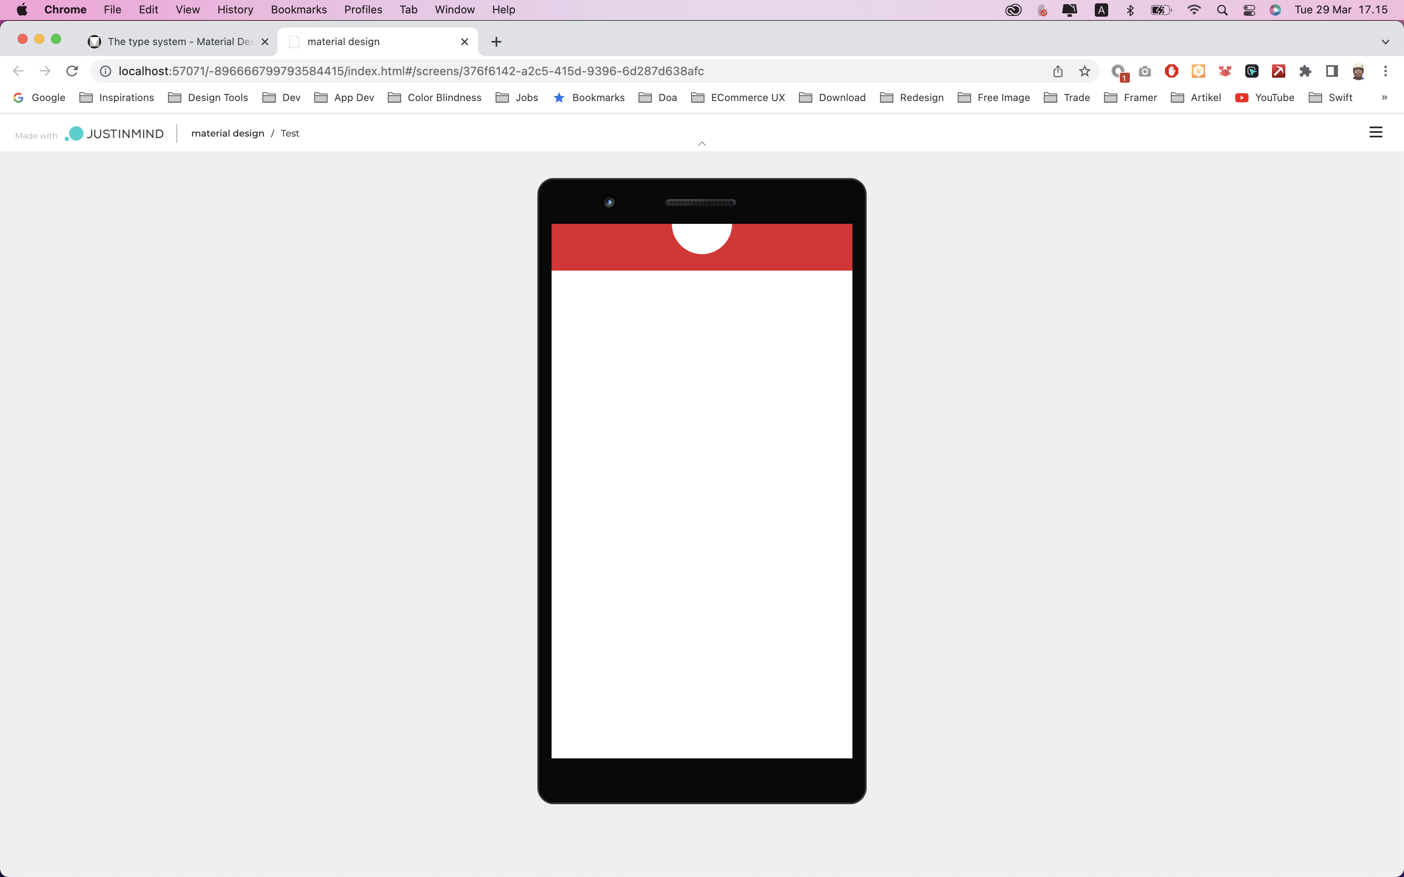Open the Bookmarks menu in menu bar

(298, 10)
